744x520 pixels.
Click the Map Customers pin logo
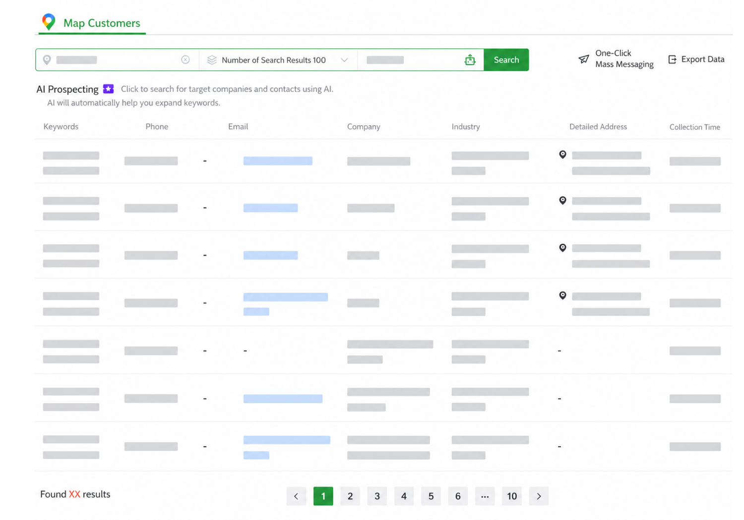49,22
